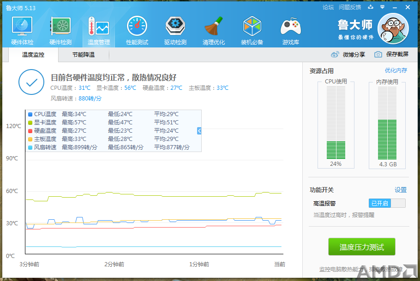Collapse the temperature legend panel arrow
The height and width of the screenshot is (281, 420).
point(199,131)
